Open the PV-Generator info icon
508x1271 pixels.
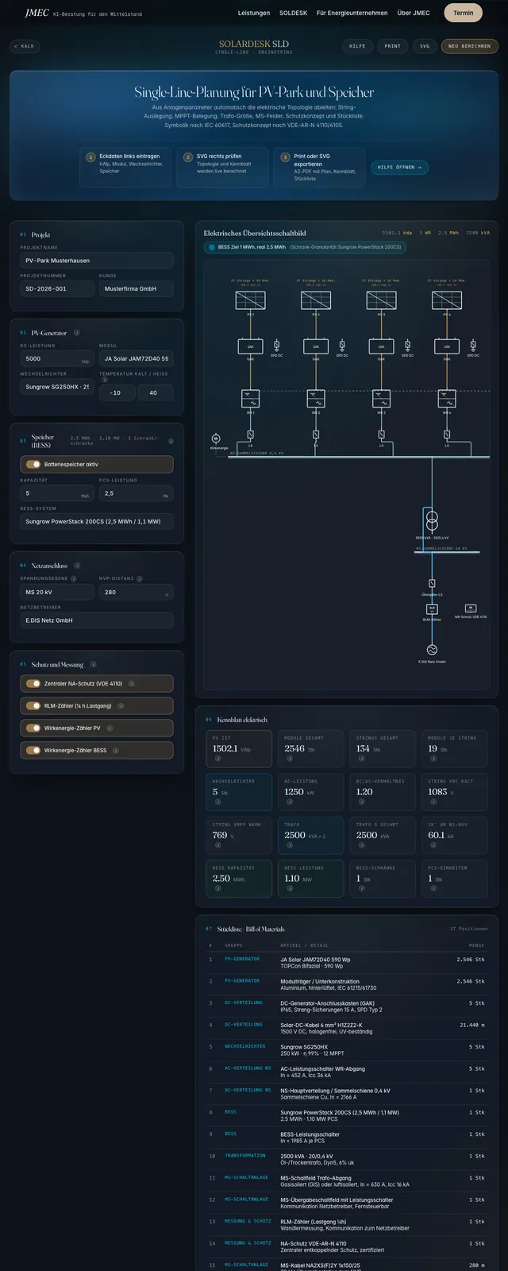click(77, 333)
